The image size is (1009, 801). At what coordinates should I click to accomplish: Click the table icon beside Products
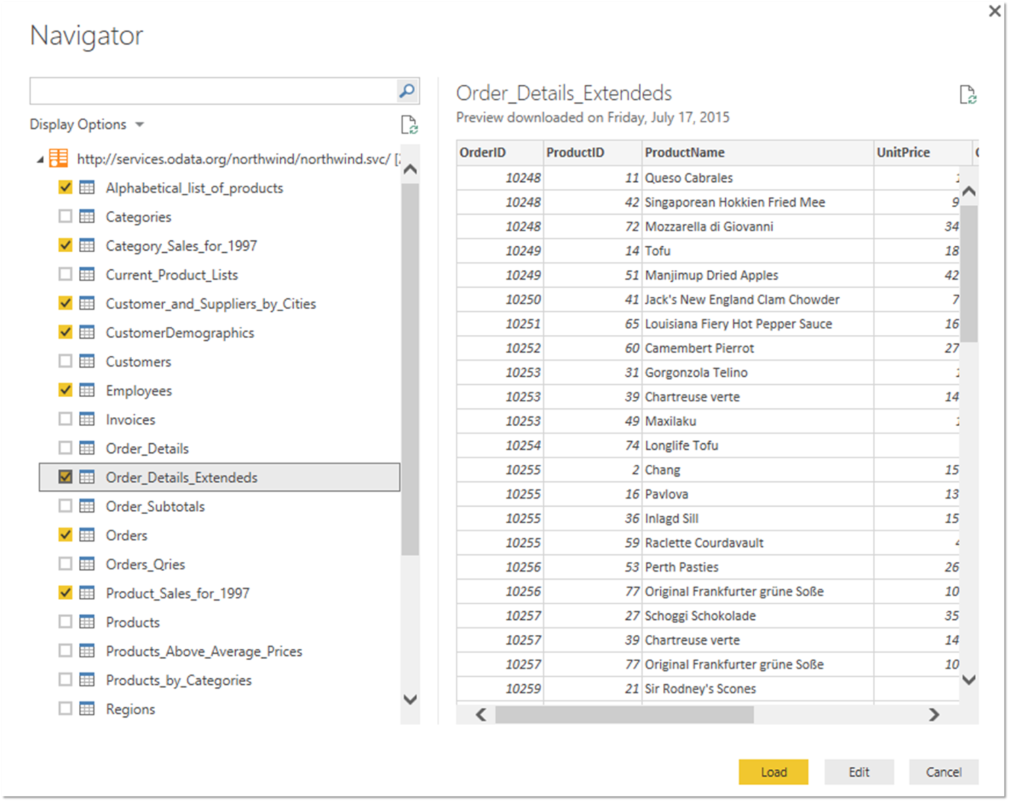coord(87,622)
